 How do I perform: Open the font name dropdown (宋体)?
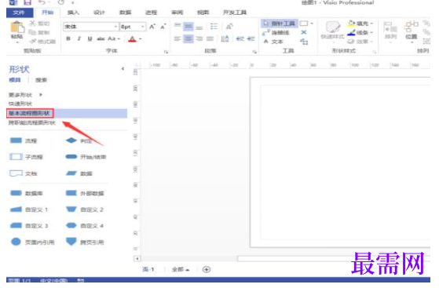tap(115, 27)
